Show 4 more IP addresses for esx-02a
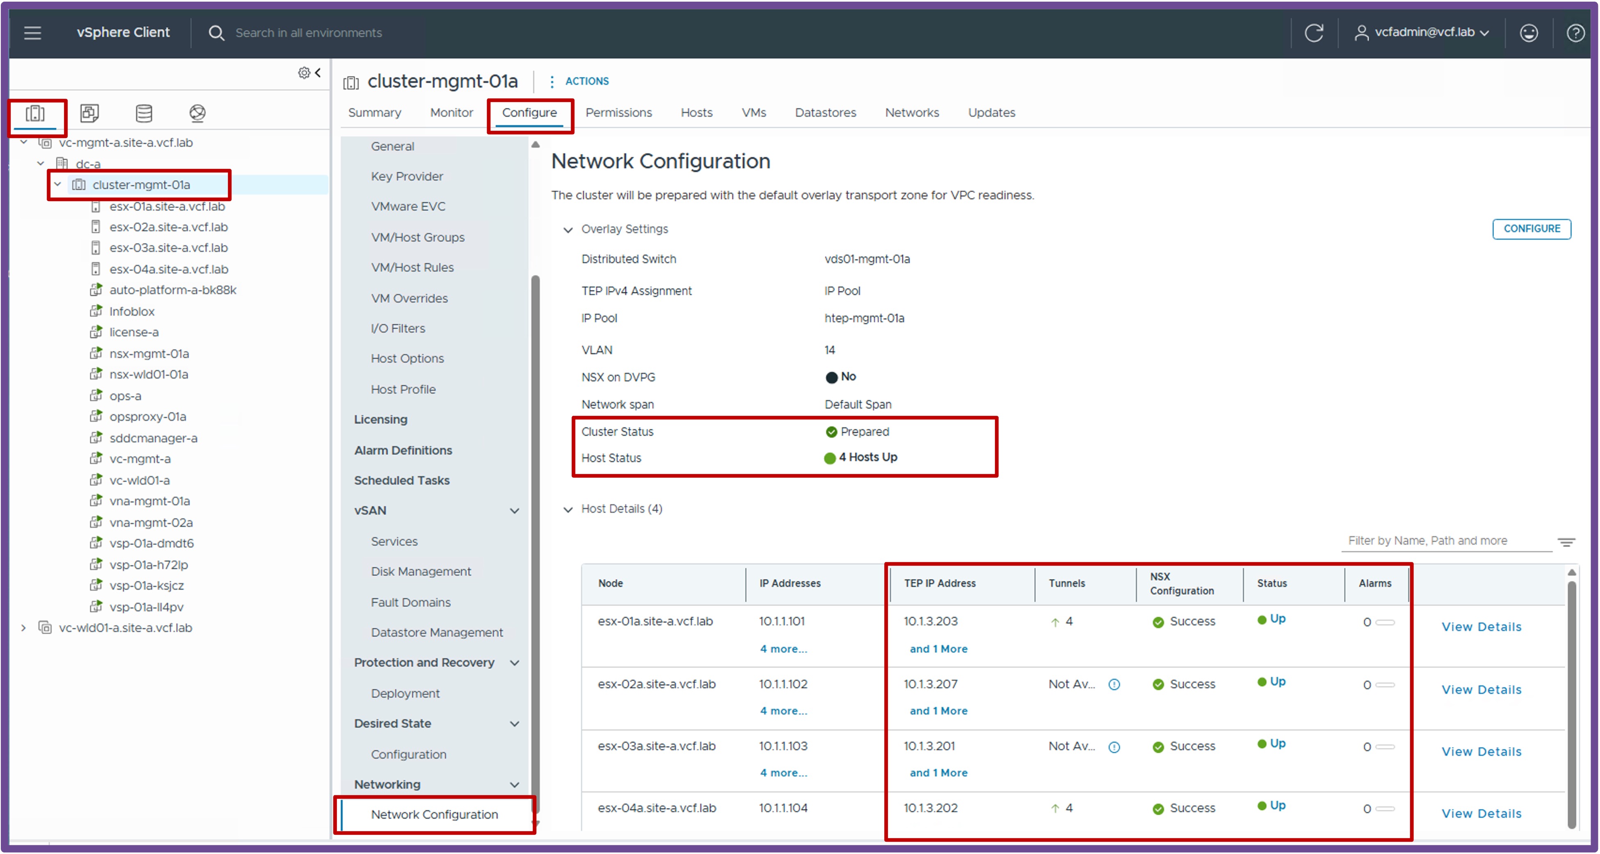This screenshot has height=854, width=1600. [x=783, y=711]
